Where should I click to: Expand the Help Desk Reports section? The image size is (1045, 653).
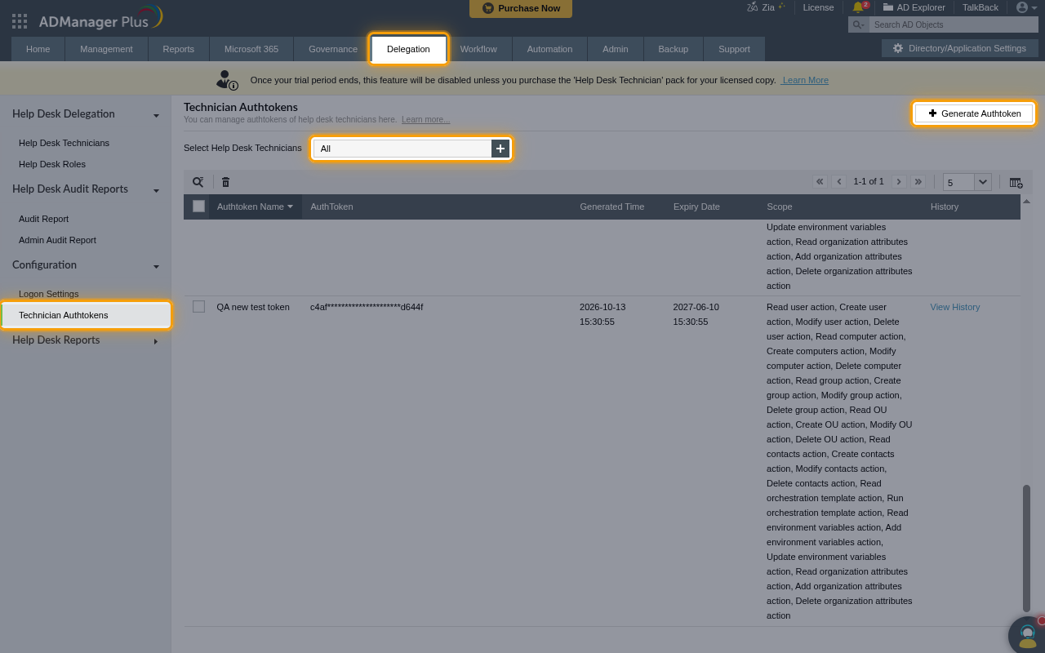point(156,341)
